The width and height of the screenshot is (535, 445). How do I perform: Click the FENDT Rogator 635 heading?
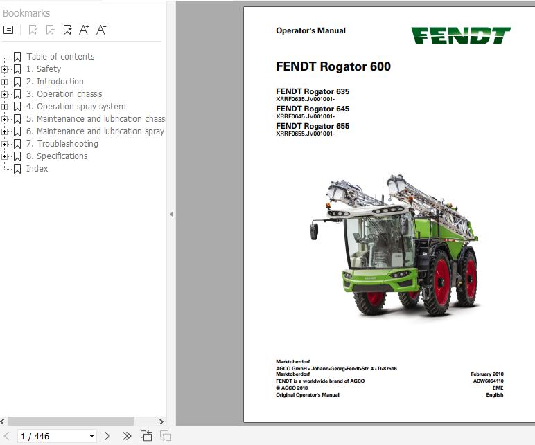tap(313, 91)
